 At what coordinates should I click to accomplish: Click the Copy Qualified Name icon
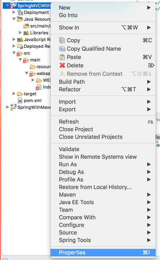pyautogui.click(x=62, y=49)
